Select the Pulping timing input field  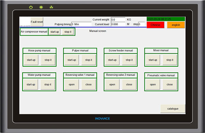(81, 24)
